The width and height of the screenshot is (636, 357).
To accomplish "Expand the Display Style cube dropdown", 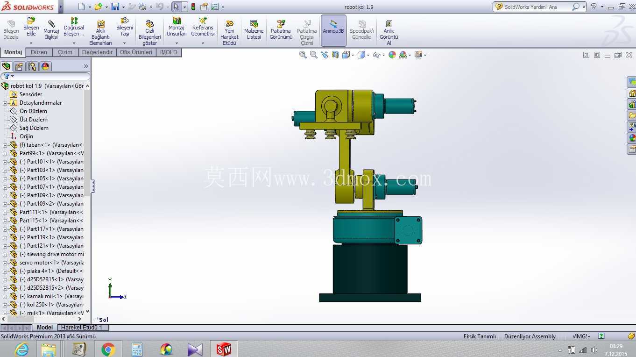I will 368,55.
